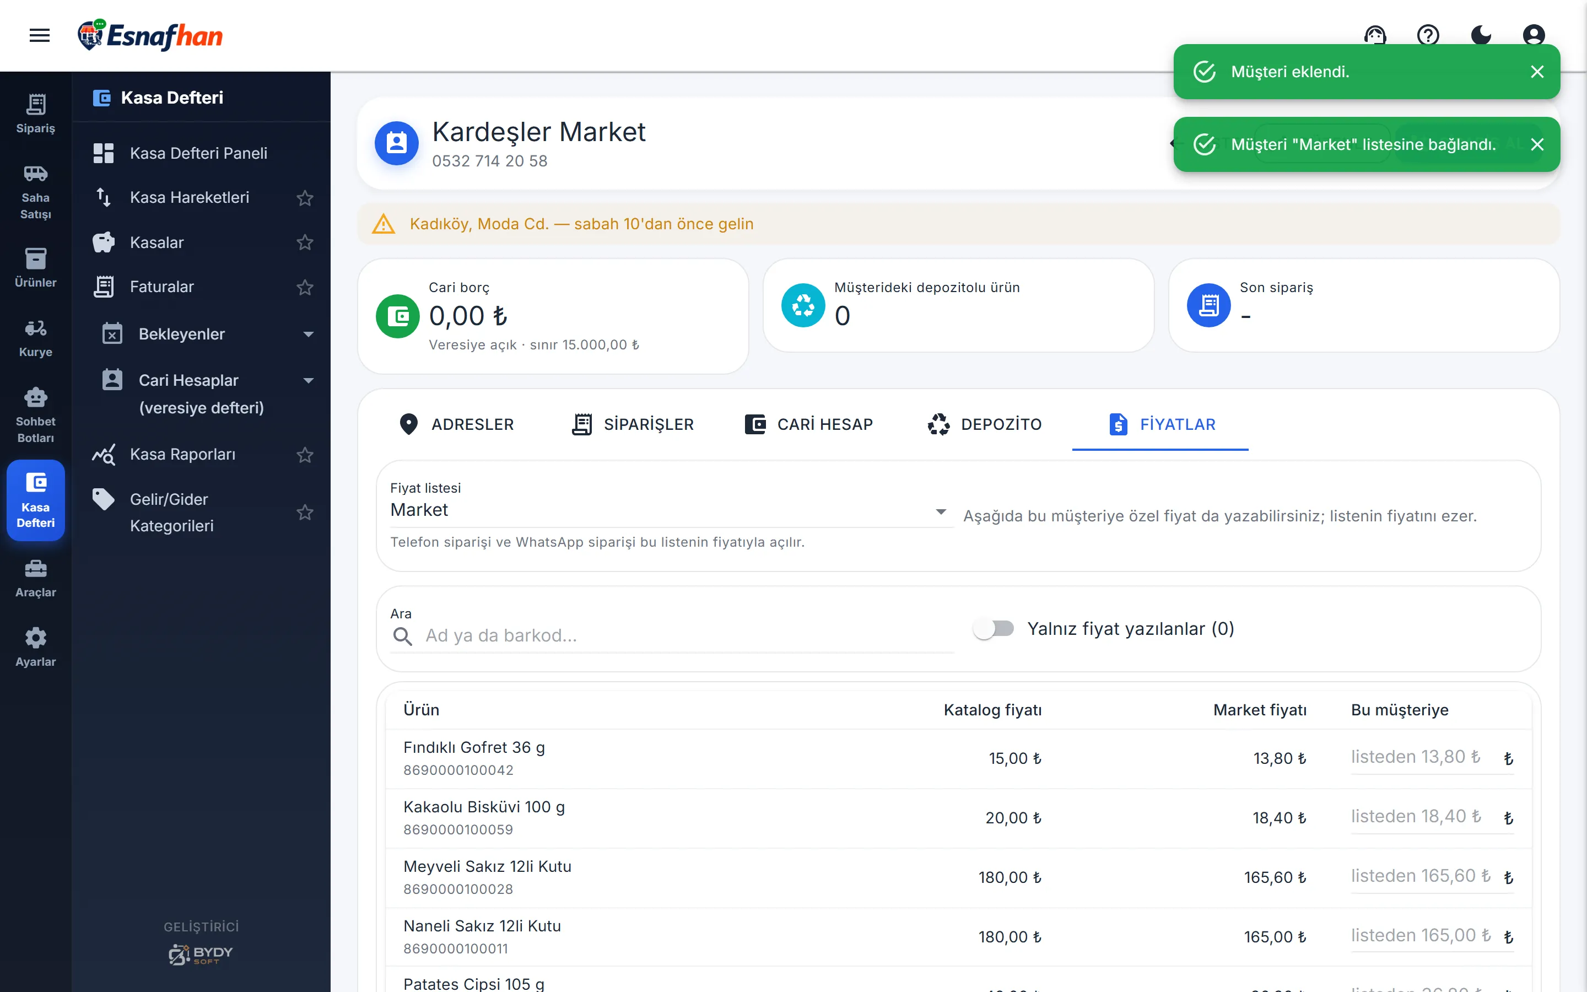Screen dimensions: 1587x992
Task: Star the Kasa Raporları menu item
Action: pos(305,454)
